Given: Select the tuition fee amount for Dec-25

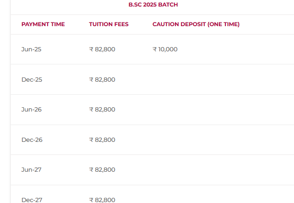Looking at the screenshot, I should [x=102, y=80].
